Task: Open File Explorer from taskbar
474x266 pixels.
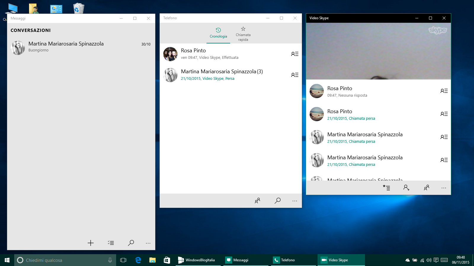Action: click(x=153, y=260)
